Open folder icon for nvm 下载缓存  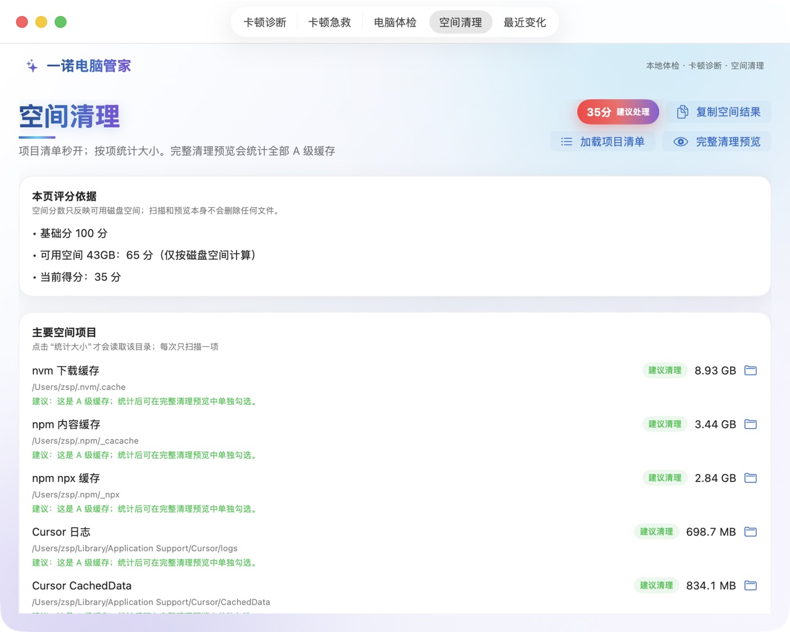(x=750, y=370)
